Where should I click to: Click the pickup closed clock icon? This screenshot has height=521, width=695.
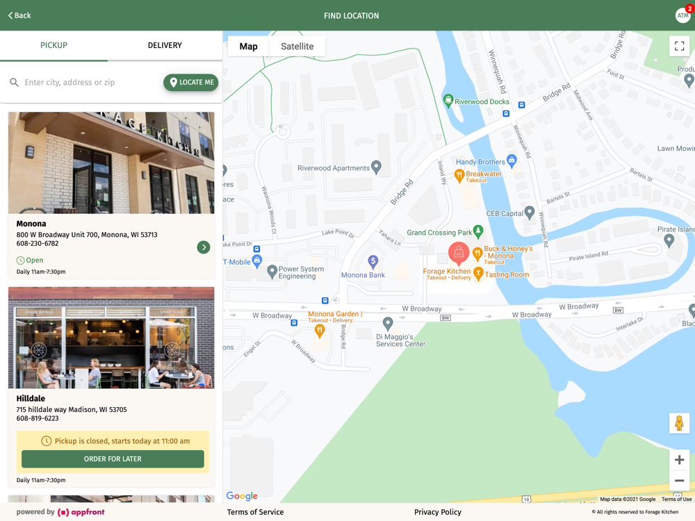[46, 441]
